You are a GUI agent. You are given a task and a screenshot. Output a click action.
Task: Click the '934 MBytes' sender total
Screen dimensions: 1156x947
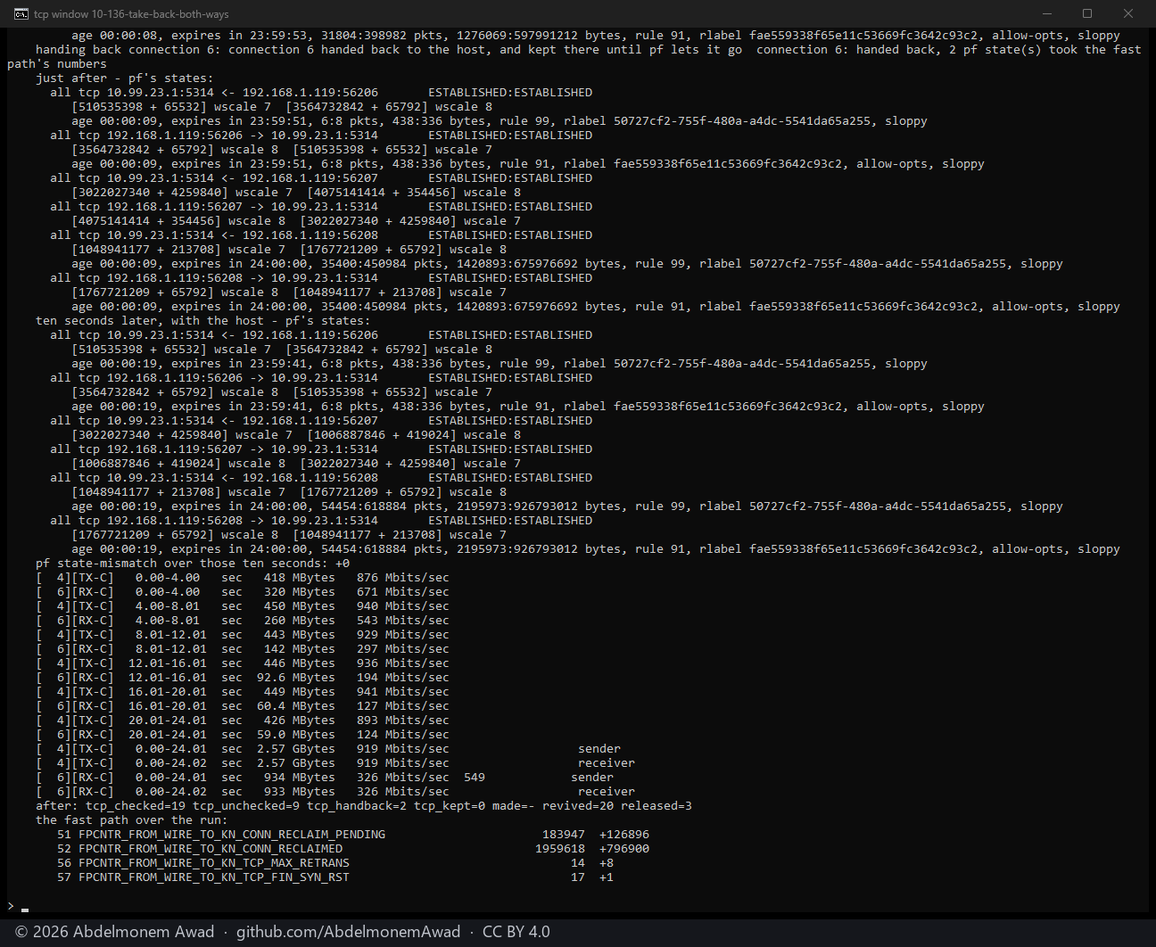300,778
